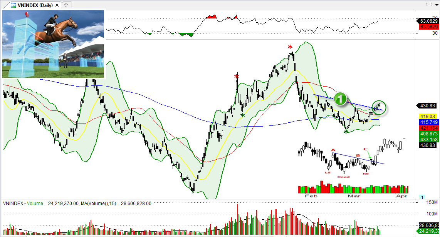Click the green 433.158 value label
The width and height of the screenshot is (440, 237).
pyautogui.click(x=428, y=140)
